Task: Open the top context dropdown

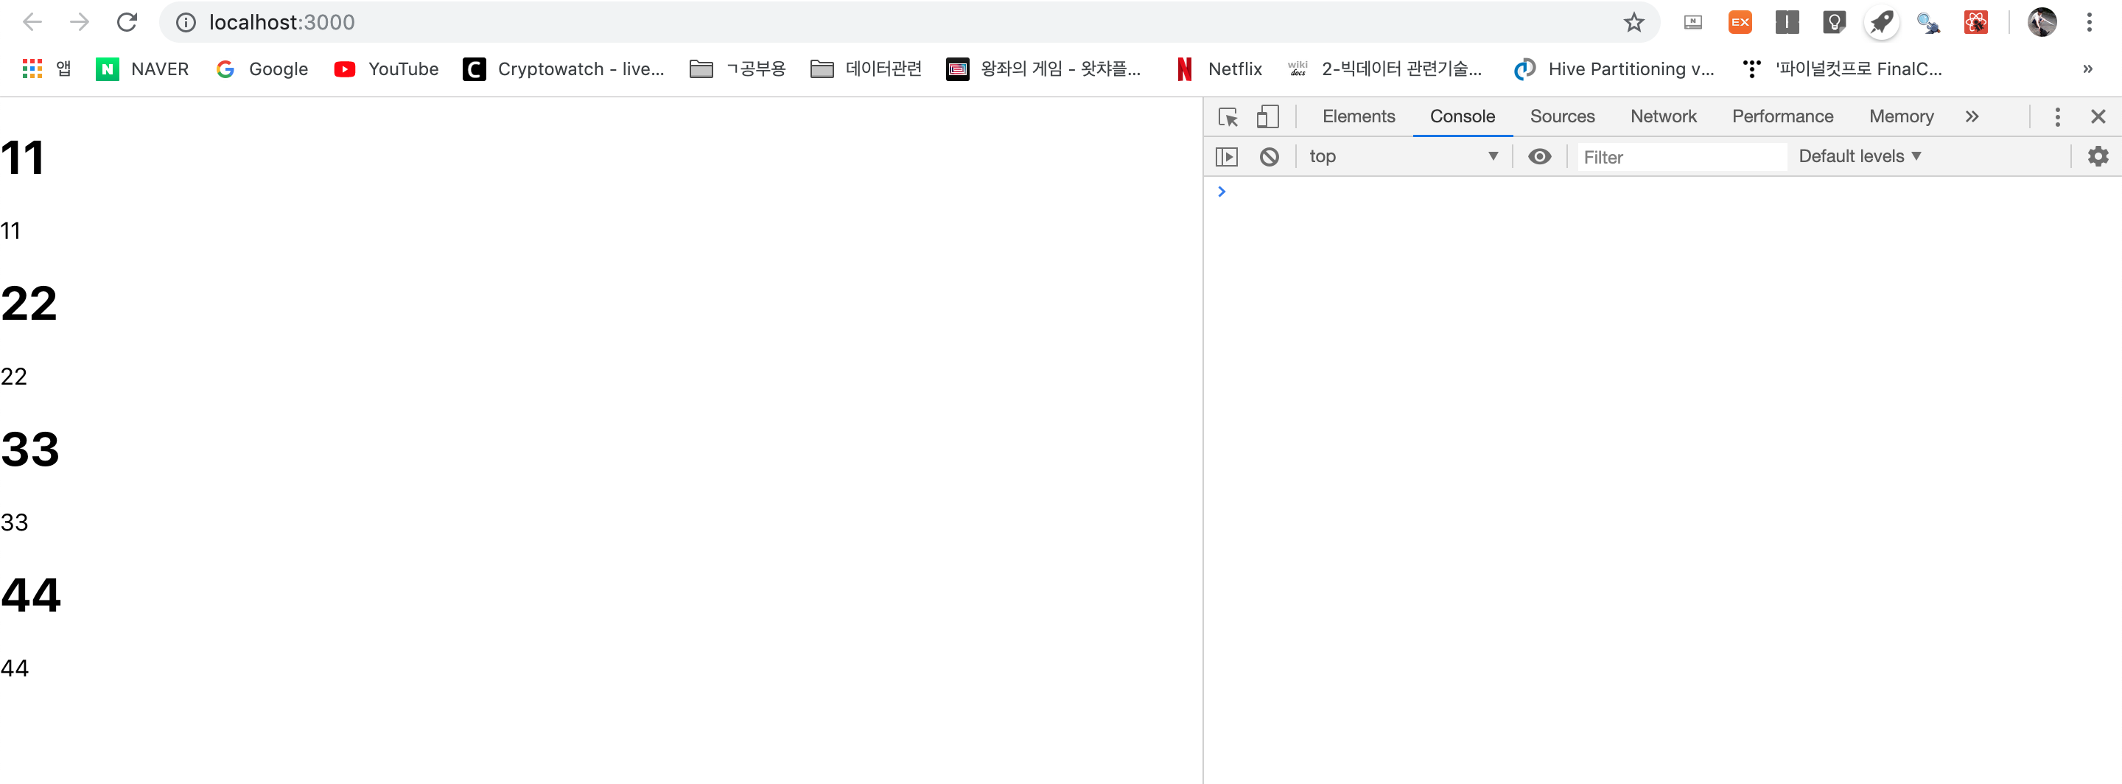Action: 1403,156
